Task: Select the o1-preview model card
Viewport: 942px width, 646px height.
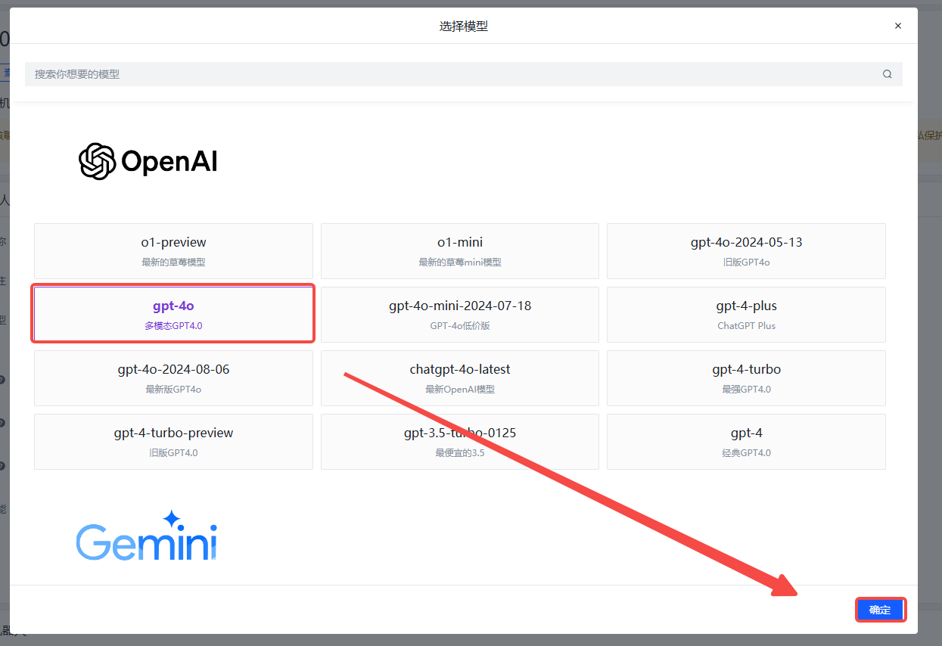Action: 173,251
